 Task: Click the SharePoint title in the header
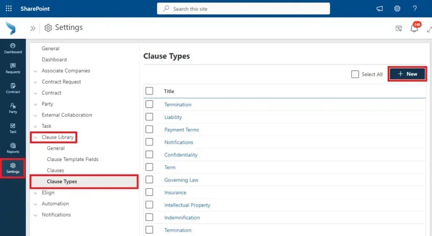(35, 9)
